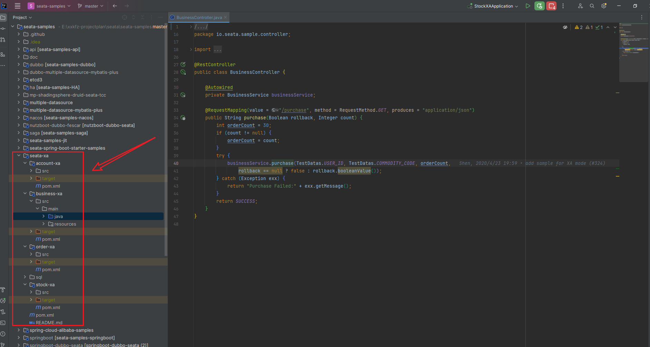Unfold the collapsed header comment on line 1

point(191,27)
